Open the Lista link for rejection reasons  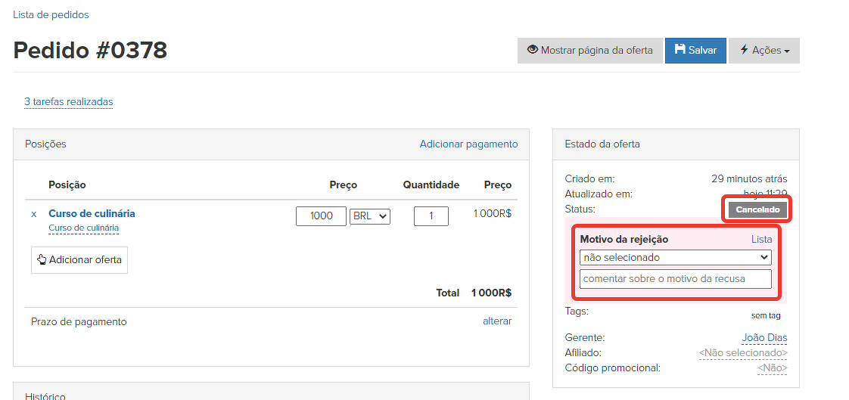pos(761,239)
